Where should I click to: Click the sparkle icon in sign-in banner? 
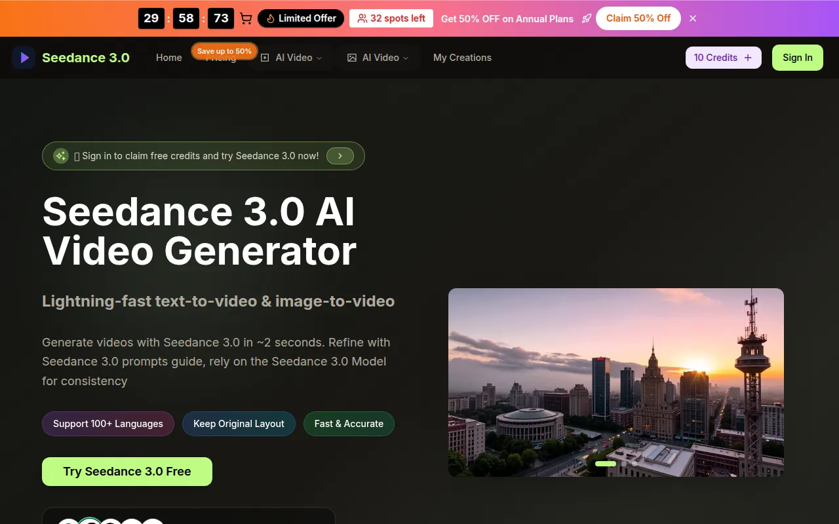coord(61,156)
